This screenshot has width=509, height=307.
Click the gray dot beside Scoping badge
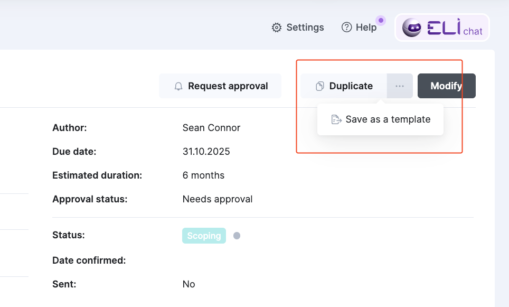pos(237,236)
